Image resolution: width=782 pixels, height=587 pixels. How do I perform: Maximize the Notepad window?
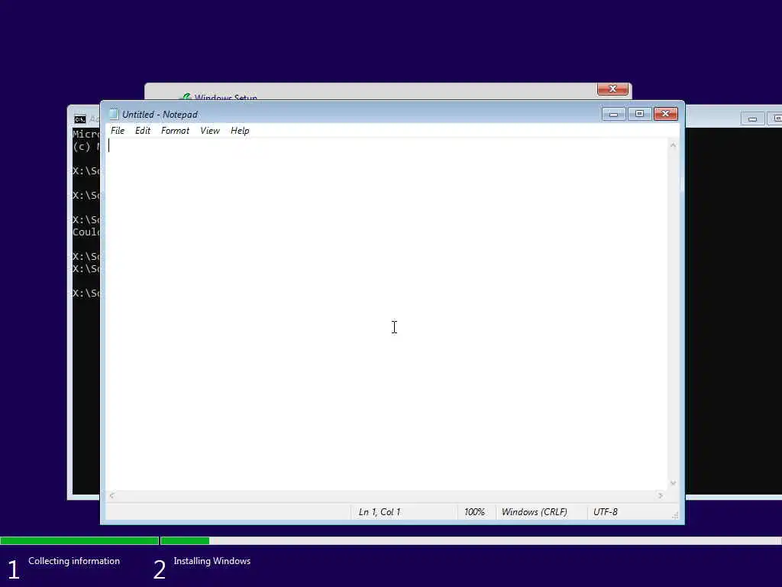(x=639, y=115)
